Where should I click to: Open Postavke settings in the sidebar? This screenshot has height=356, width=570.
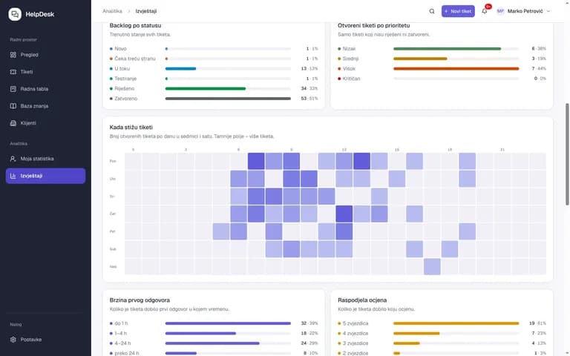tap(45, 340)
